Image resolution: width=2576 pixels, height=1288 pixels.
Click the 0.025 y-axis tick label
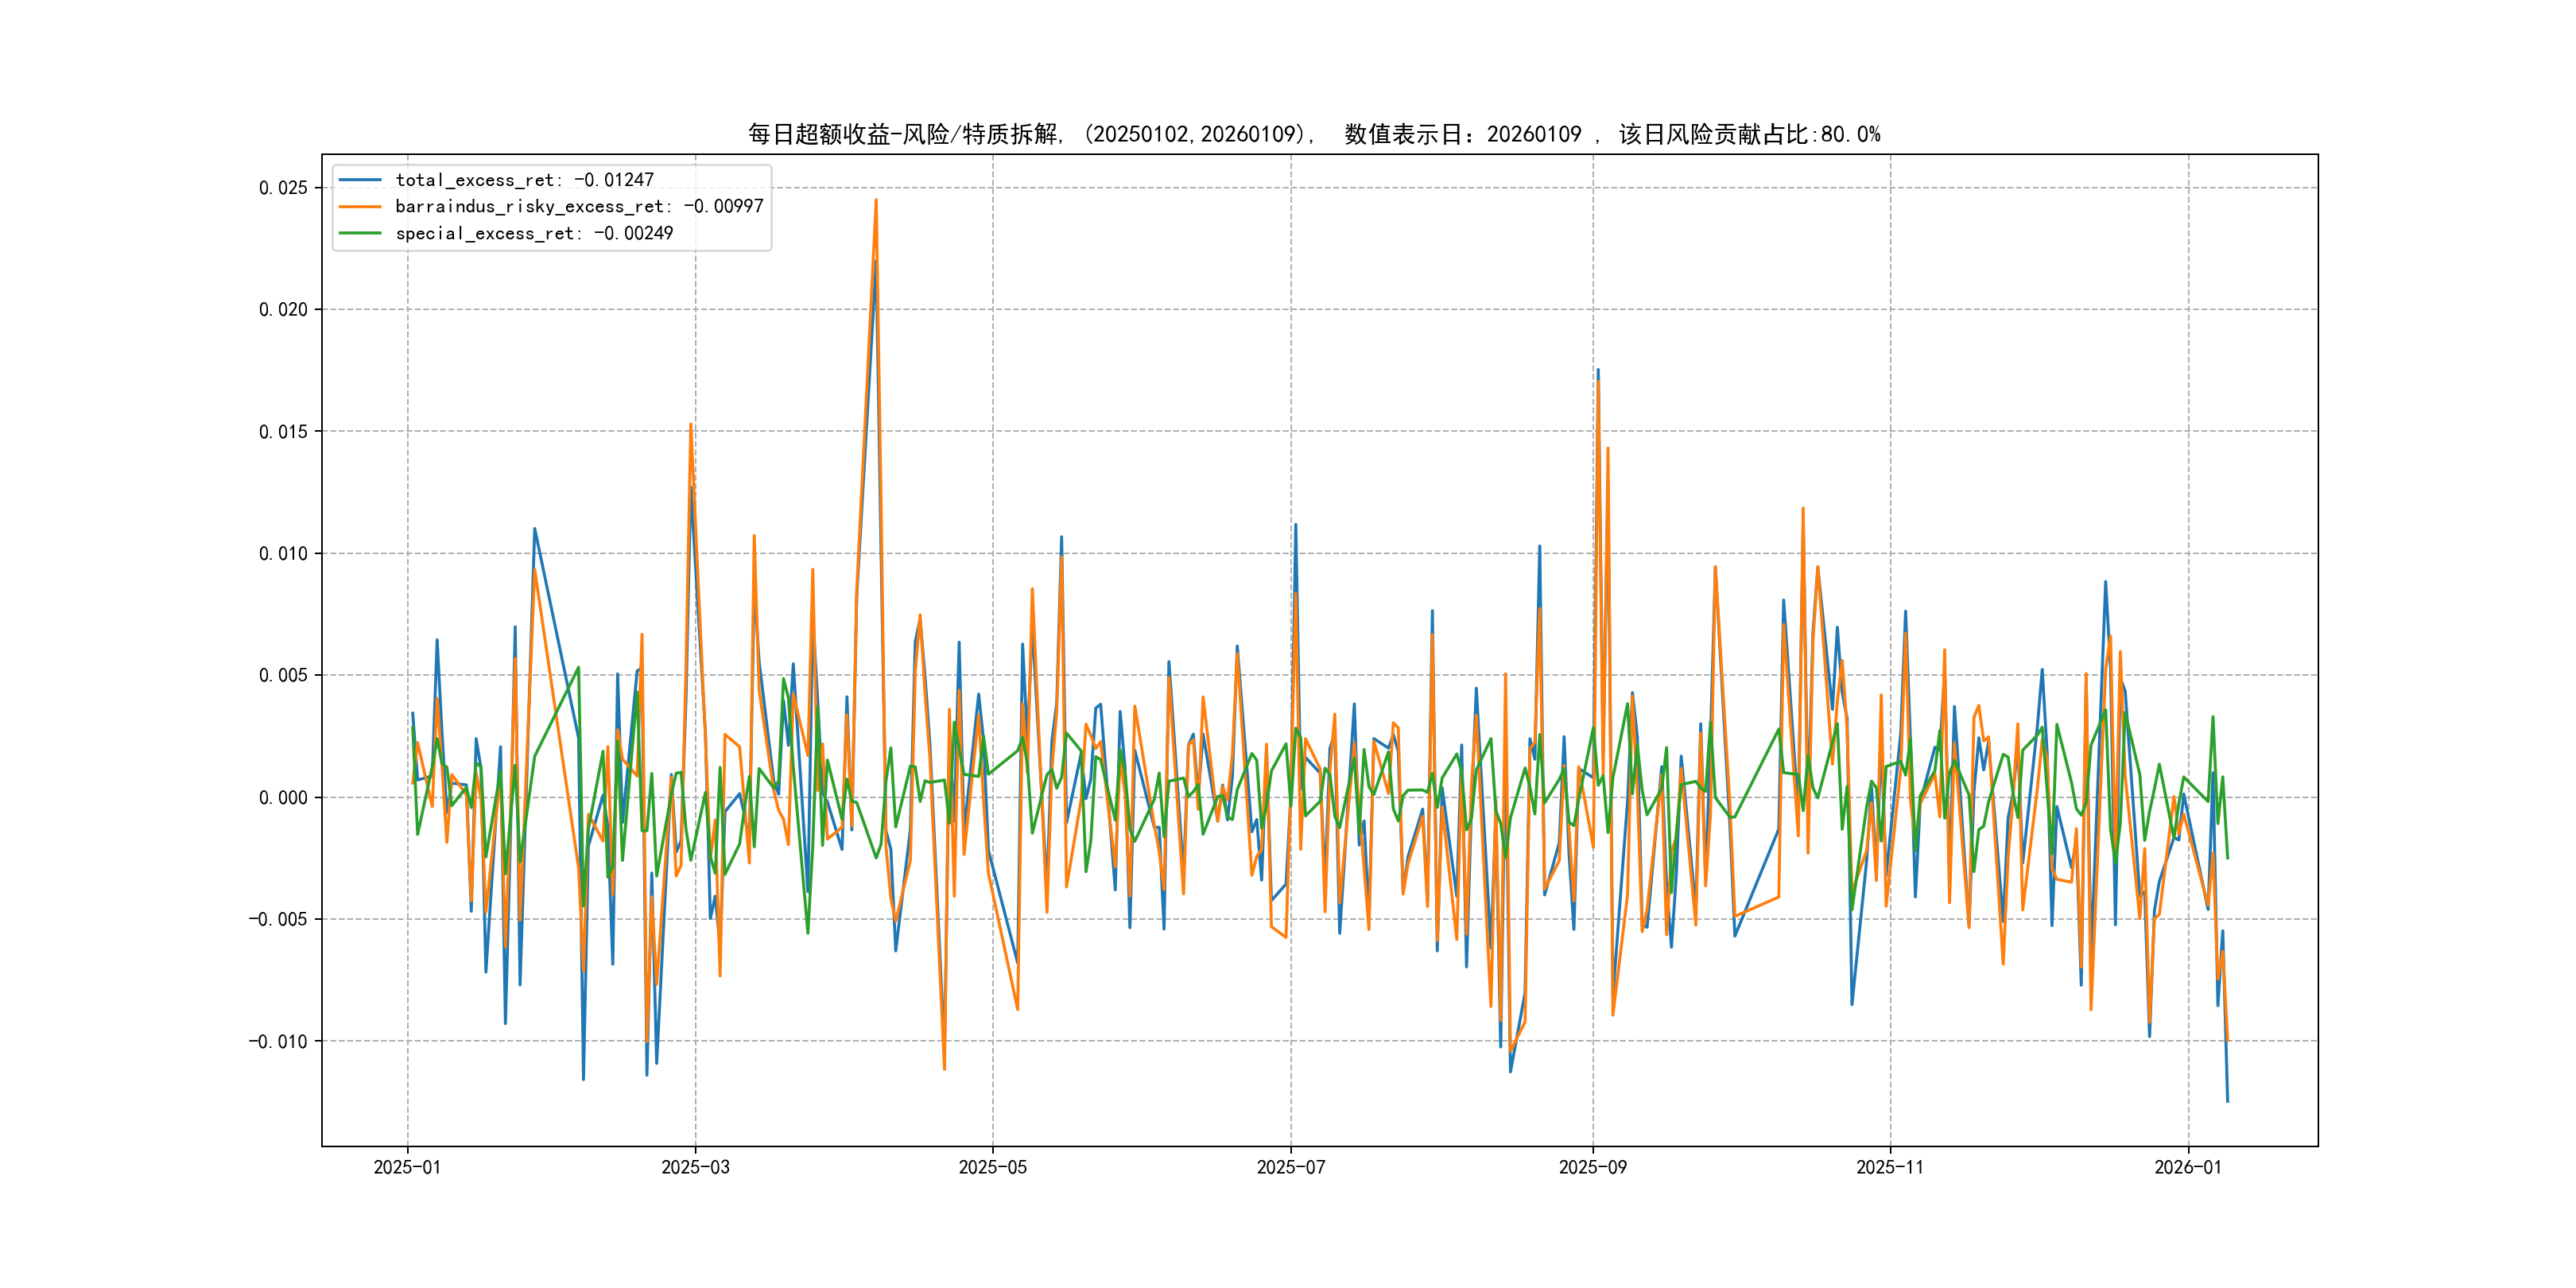(283, 188)
